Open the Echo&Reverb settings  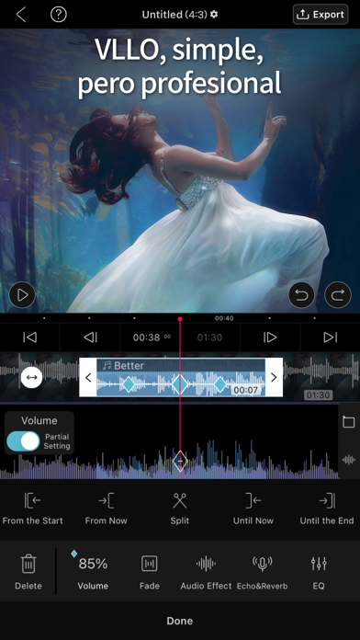(x=262, y=572)
